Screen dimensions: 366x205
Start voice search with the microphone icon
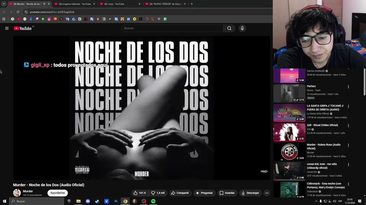coord(242,28)
